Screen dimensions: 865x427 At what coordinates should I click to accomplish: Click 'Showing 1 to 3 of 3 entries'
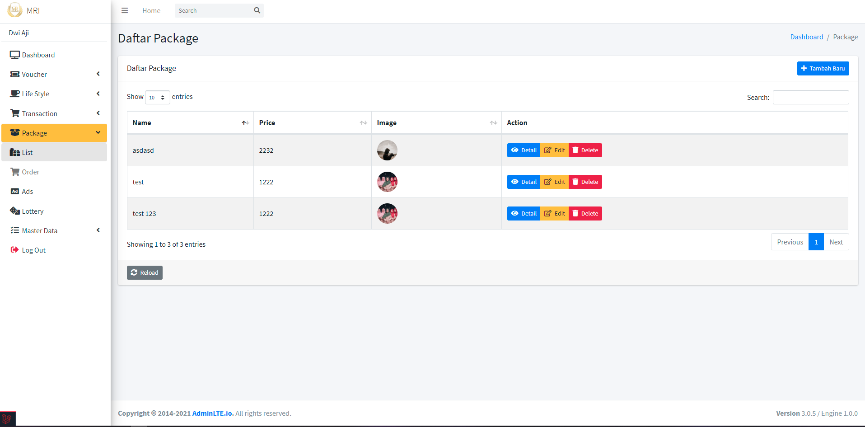point(166,244)
